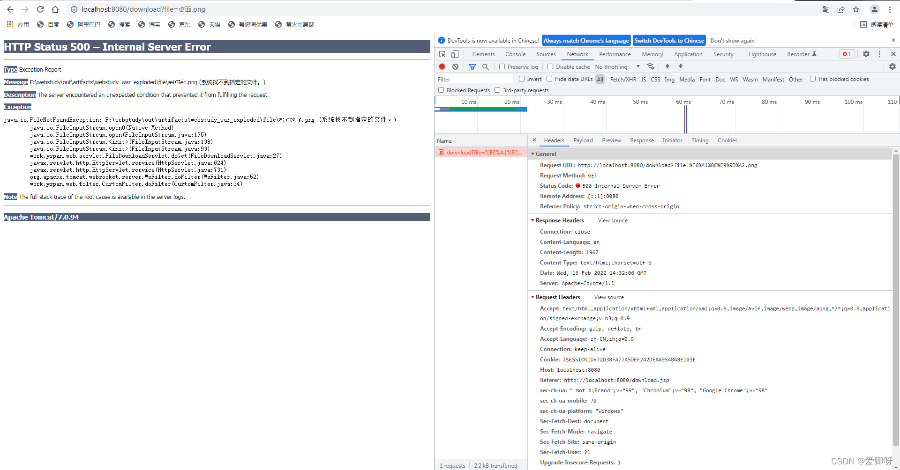
Task: Click Don't show again
Action: click(x=732, y=41)
